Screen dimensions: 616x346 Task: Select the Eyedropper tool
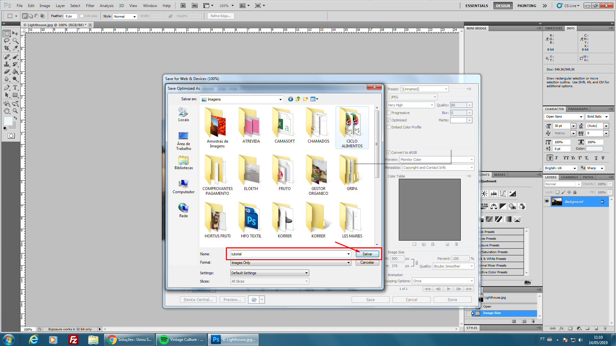click(15, 48)
